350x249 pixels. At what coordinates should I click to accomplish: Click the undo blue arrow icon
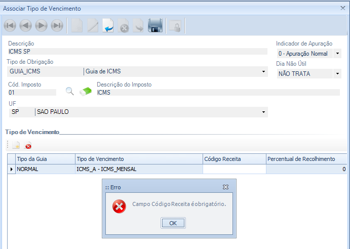coord(108,25)
